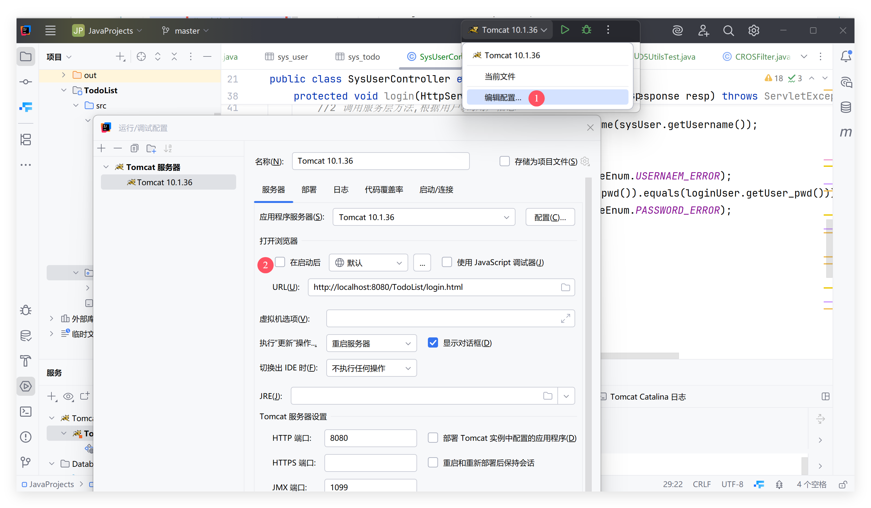Open the Problems tool window icon
The width and height of the screenshot is (871, 508).
pyautogui.click(x=26, y=437)
